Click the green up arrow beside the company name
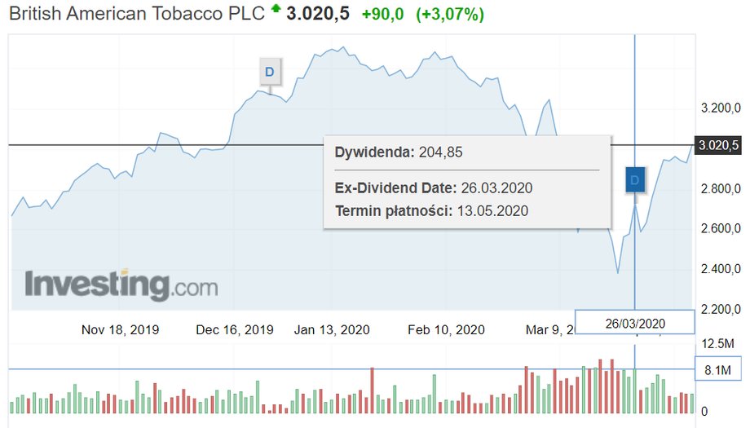Viewport: 750px width, 428px height. click(x=276, y=8)
